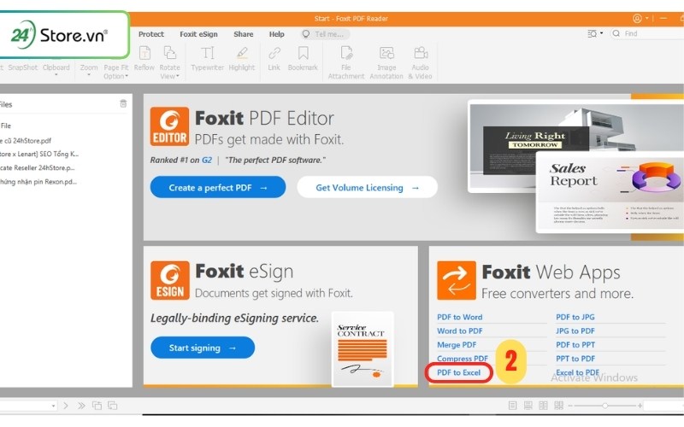This screenshot has height=427, width=684.
Task: Choose the Link tool
Action: pyautogui.click(x=274, y=59)
